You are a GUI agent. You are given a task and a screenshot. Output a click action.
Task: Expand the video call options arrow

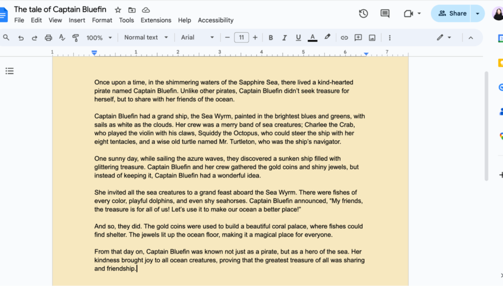pyautogui.click(x=419, y=13)
